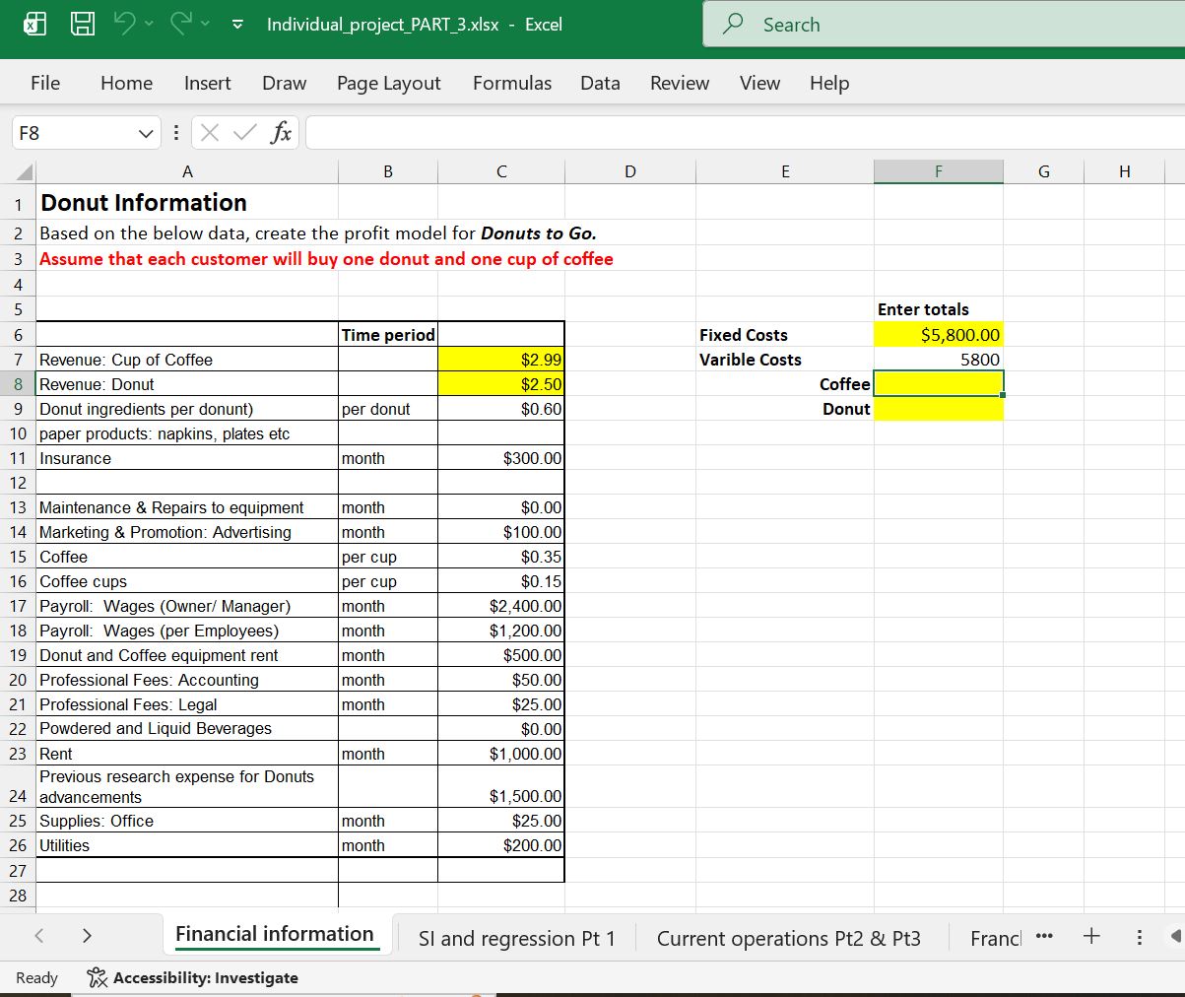
Task: Select column F header
Action: point(938,172)
